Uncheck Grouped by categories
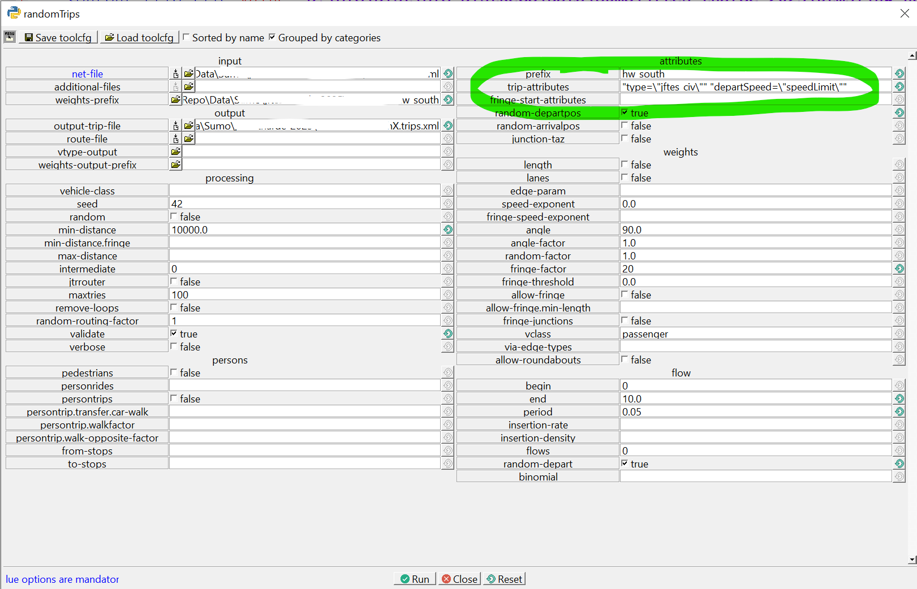 pyautogui.click(x=272, y=37)
